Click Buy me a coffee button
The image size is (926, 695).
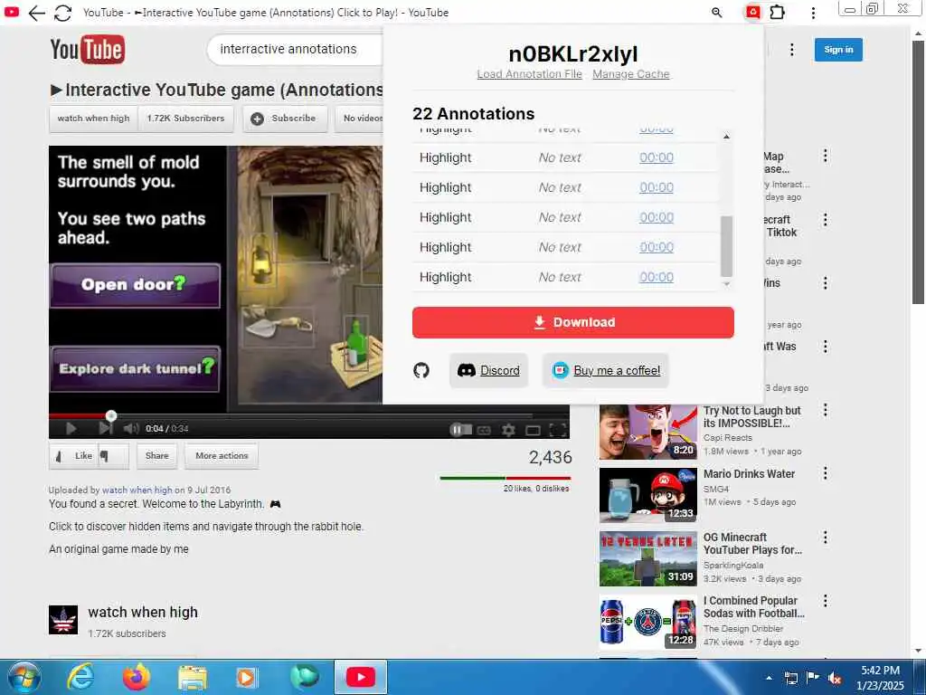605,370
